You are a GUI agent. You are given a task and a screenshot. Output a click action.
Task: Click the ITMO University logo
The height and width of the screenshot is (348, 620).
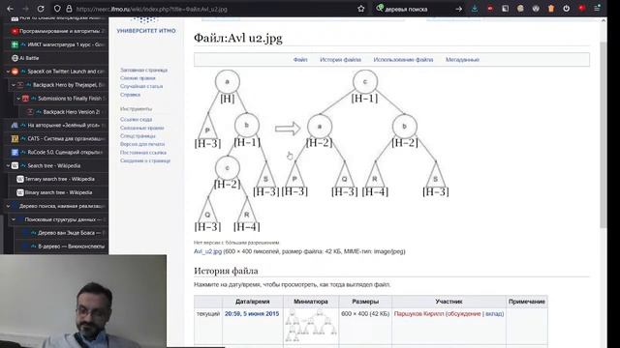point(146,26)
